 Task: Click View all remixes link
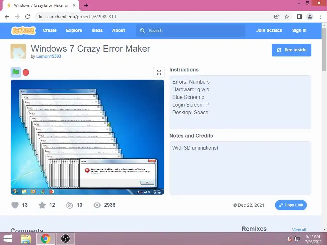coord(299,230)
